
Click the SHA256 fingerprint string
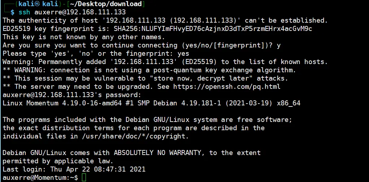[213, 29]
